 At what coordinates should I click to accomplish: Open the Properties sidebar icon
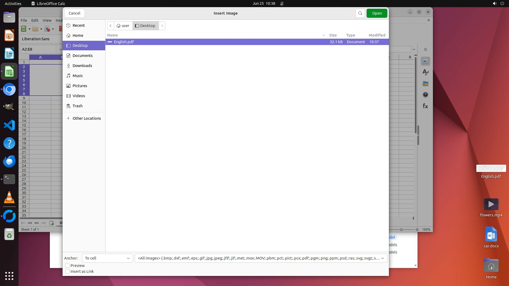425,61
